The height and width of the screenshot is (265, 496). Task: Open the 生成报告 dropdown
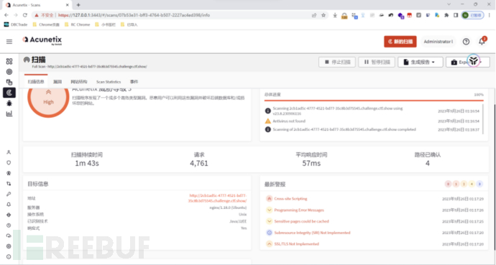point(420,62)
